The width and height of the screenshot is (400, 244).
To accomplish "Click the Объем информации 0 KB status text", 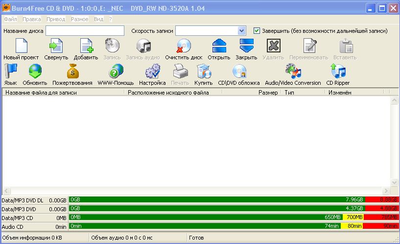I will [32, 238].
